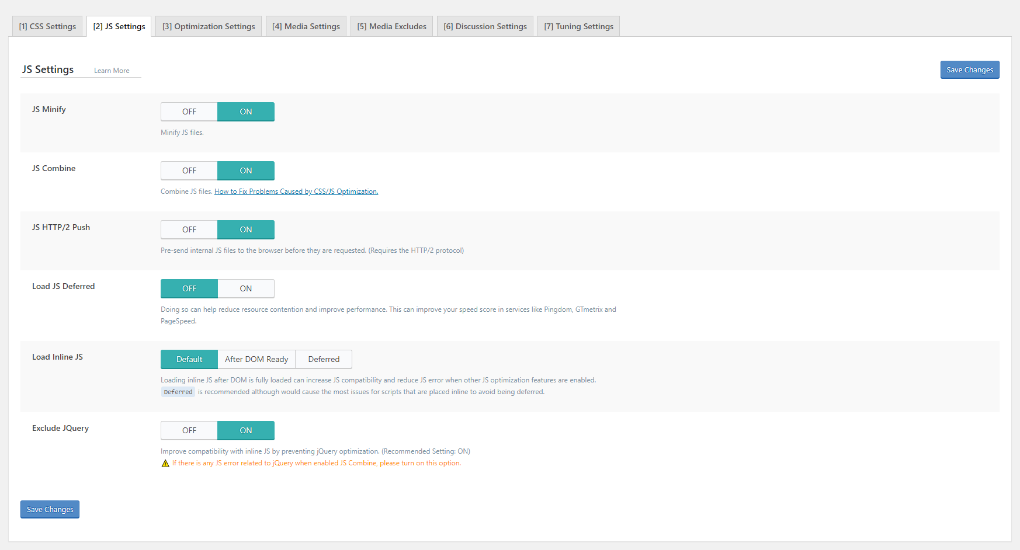The image size is (1020, 550).
Task: Click the 'Deferred' code tag in the description
Action: 178,392
